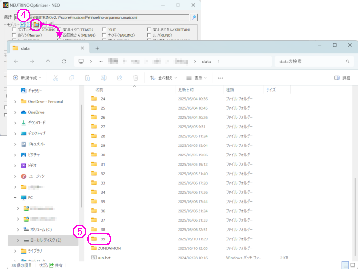Go forward in the Explorer window
This screenshot has height=269, width=358.
32,62
